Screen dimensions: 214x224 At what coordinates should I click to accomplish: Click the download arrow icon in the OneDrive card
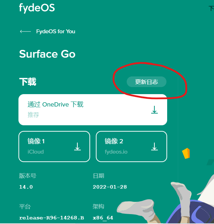pos(154,110)
